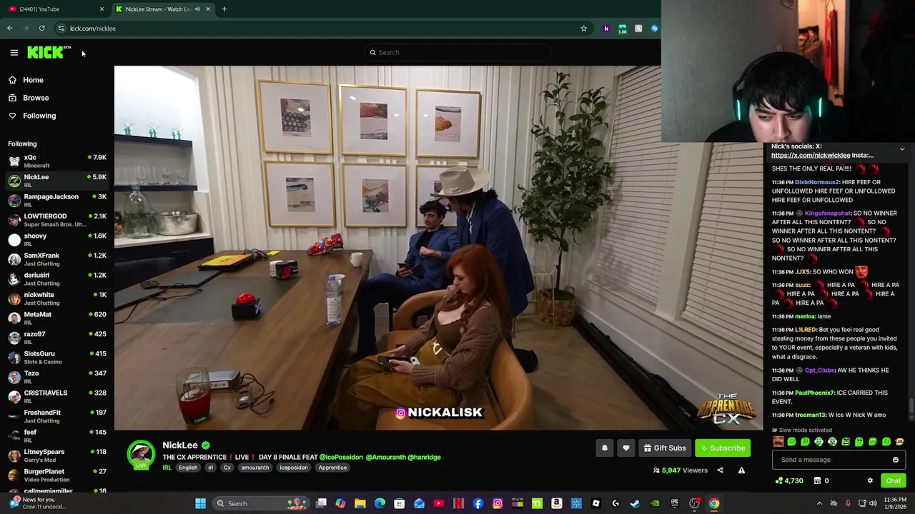This screenshot has width=915, height=514.
Task: Focus the Kick Search box
Action: click(x=457, y=52)
